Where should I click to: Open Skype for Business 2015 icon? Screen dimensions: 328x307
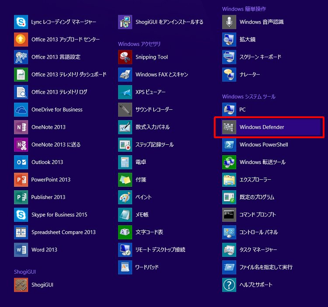click(21, 215)
